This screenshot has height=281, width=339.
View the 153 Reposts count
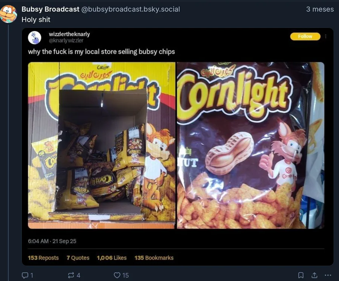[43, 258]
